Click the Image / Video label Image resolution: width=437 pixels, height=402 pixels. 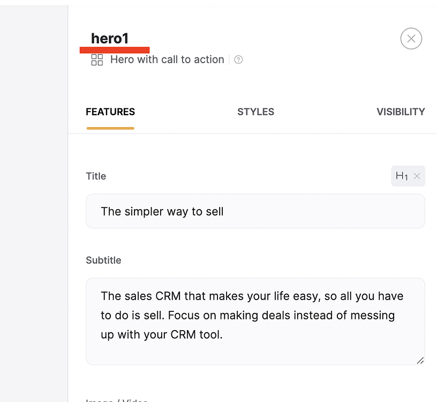[117, 400]
